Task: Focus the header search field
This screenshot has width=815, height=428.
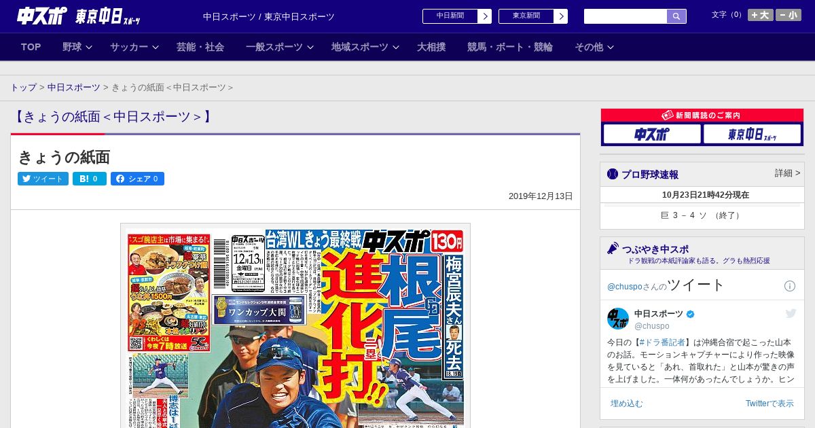Action: pyautogui.click(x=626, y=16)
